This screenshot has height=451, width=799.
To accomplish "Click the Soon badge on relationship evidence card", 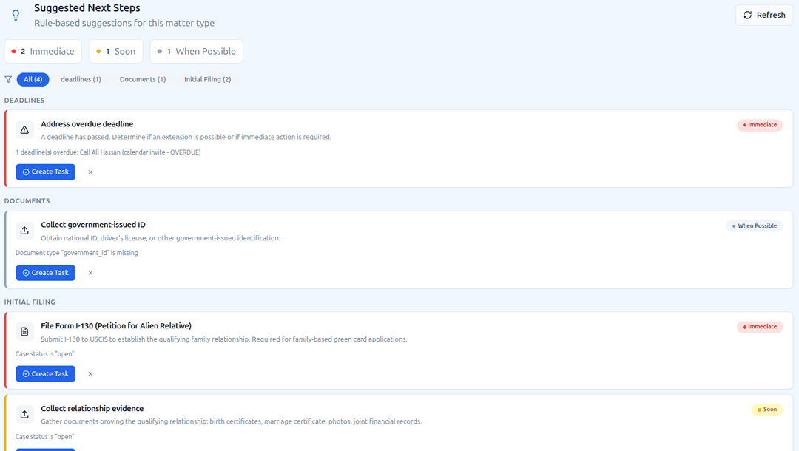I will [767, 410].
